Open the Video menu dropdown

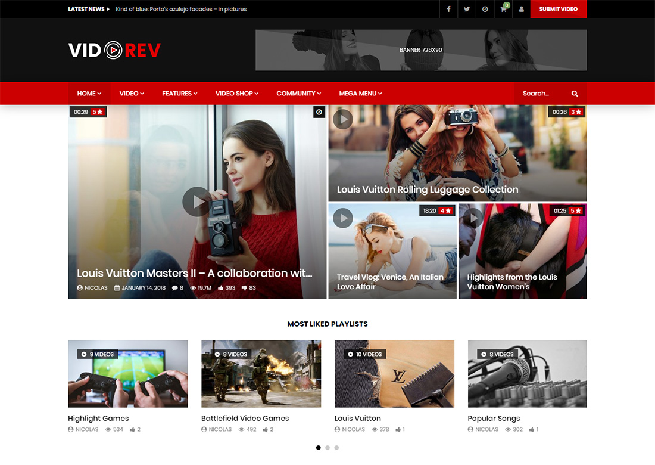pos(132,93)
